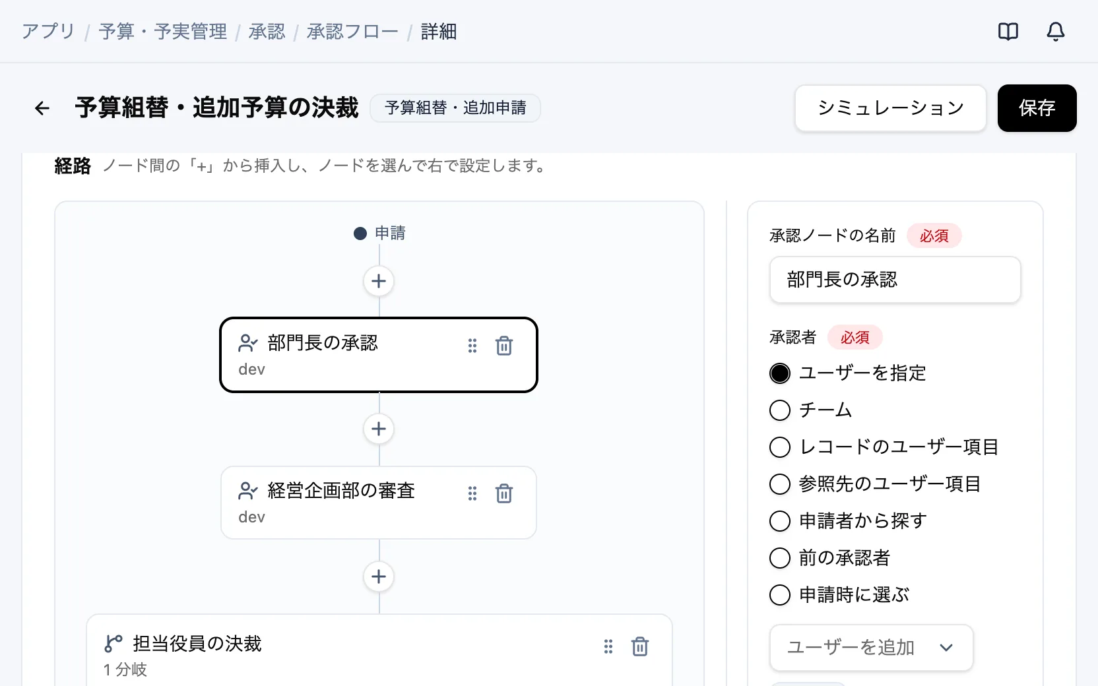Edit the 承認ノードの名前 text field
The width and height of the screenshot is (1098, 686).
coord(895,280)
